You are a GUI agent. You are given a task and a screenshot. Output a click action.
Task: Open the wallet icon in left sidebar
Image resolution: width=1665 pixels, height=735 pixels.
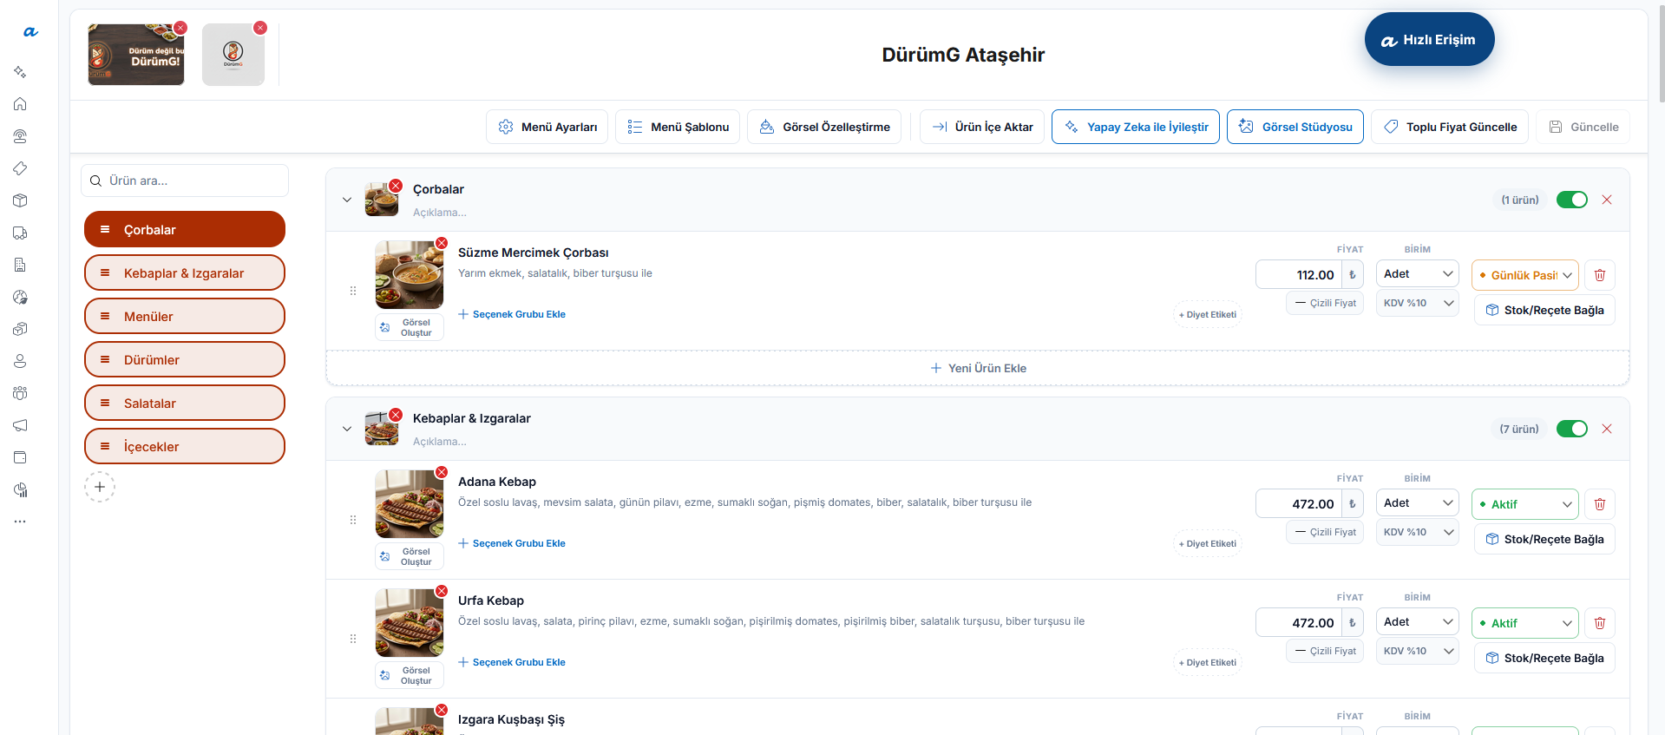(x=20, y=457)
